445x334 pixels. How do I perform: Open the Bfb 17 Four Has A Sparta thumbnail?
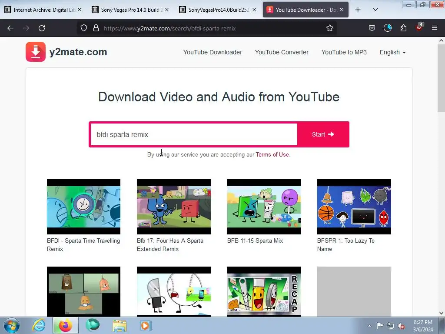[x=174, y=207]
